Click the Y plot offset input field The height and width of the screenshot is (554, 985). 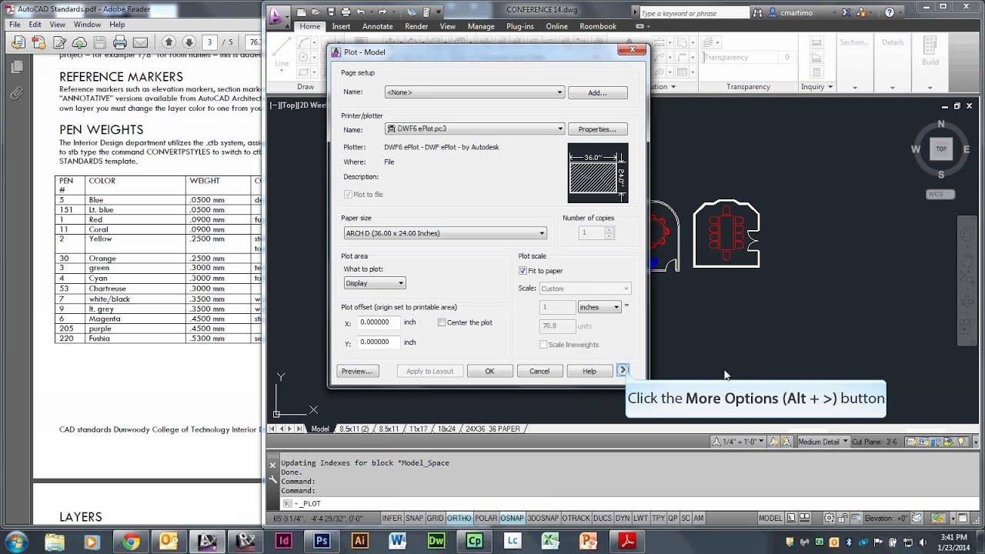(379, 342)
